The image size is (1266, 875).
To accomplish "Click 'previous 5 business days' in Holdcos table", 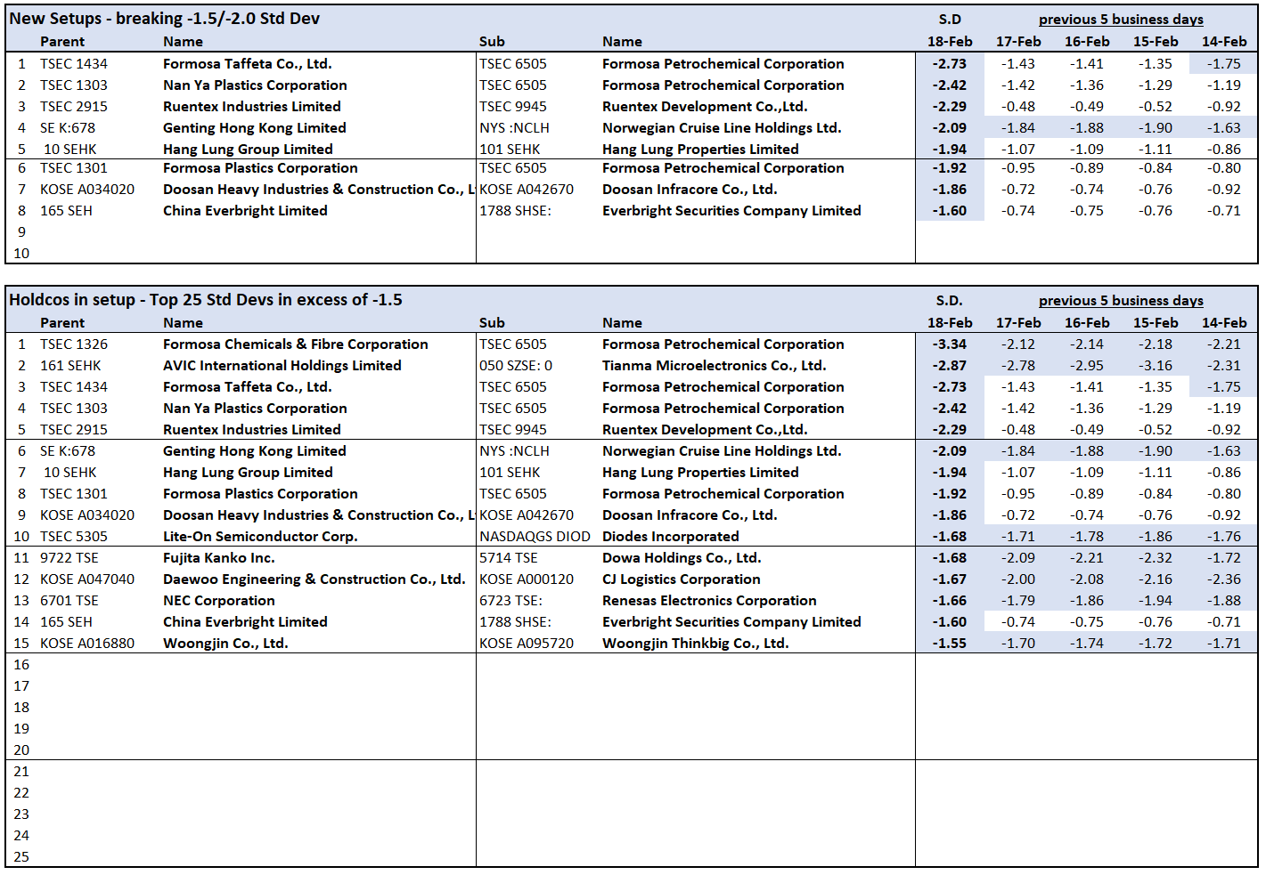I will (x=1120, y=301).
